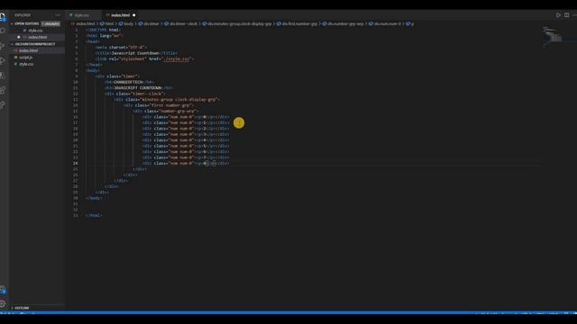Click the 1 unsaved badge in Open Editors

point(50,23)
